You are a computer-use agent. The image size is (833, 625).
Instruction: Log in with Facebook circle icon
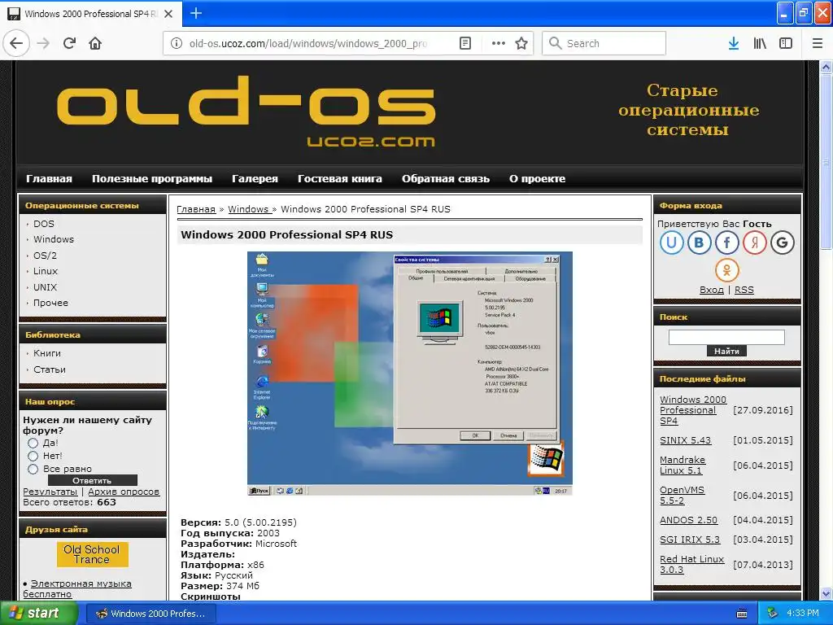(726, 243)
